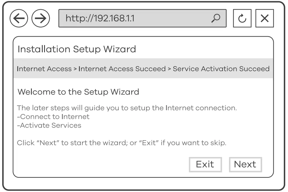Click the guidance text about later steps

[127, 108]
